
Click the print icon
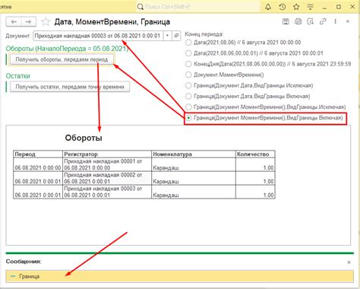298,21
